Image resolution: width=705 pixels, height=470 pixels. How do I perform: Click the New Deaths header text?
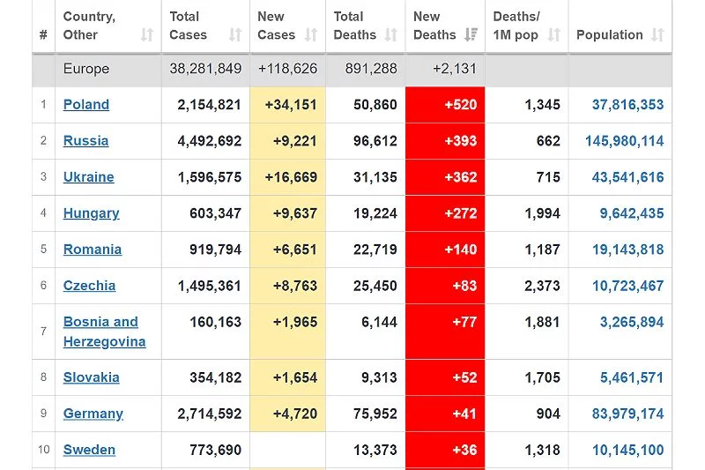point(434,26)
